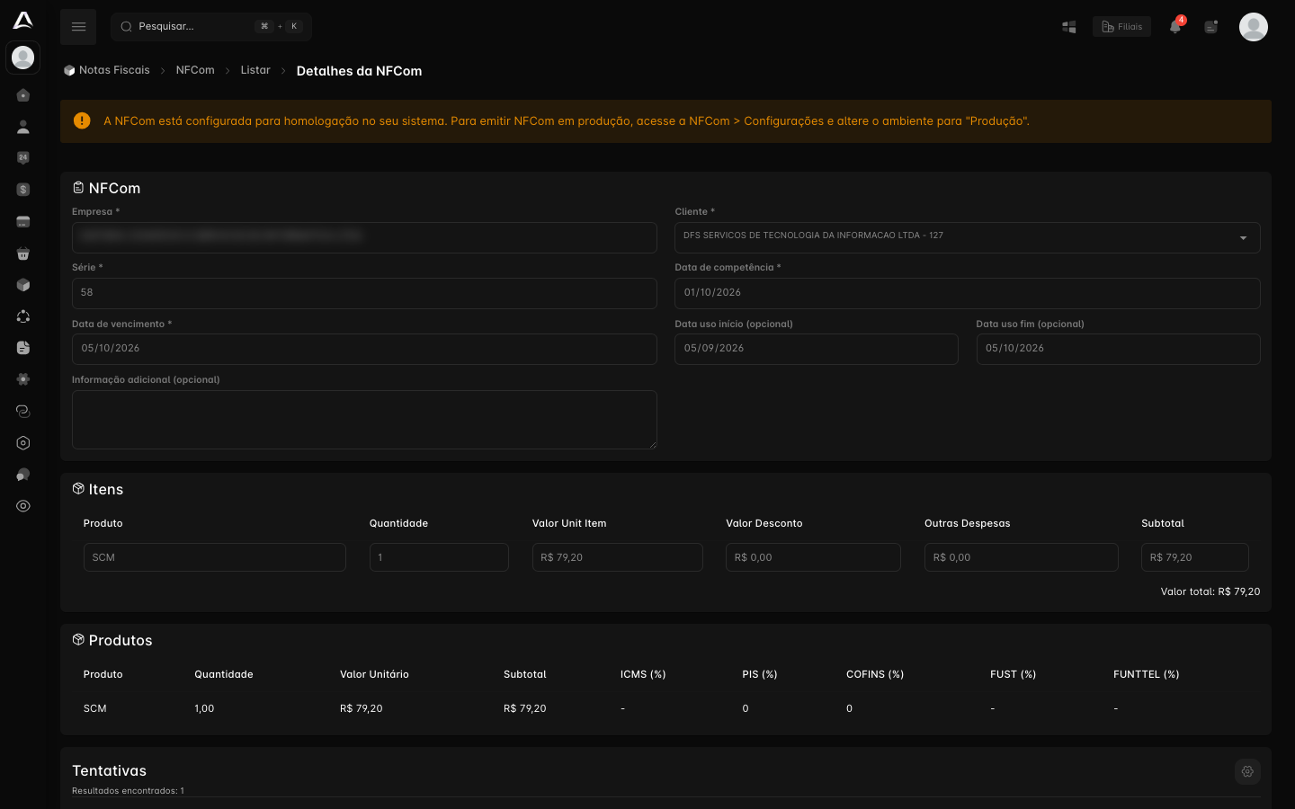Open notifications bell with 4 badge

[1175, 26]
